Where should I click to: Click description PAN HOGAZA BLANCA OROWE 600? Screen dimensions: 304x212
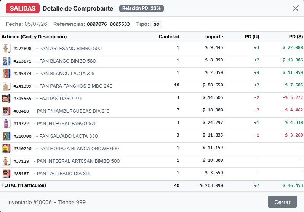click(x=79, y=149)
